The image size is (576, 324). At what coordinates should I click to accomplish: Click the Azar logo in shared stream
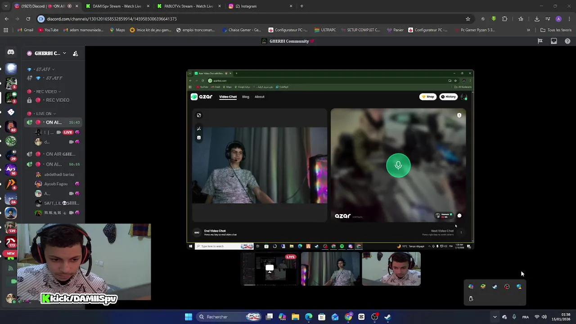pos(202,97)
